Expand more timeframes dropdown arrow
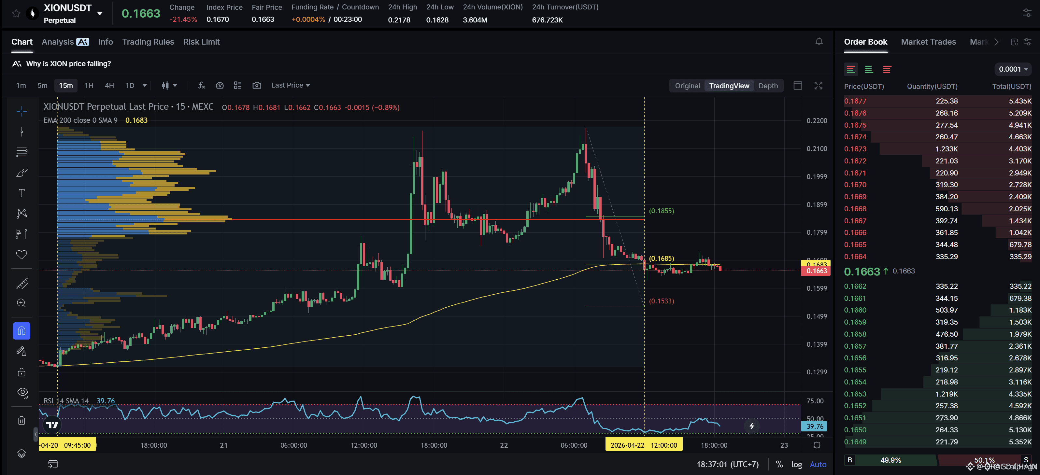This screenshot has width=1040, height=475. [x=145, y=86]
